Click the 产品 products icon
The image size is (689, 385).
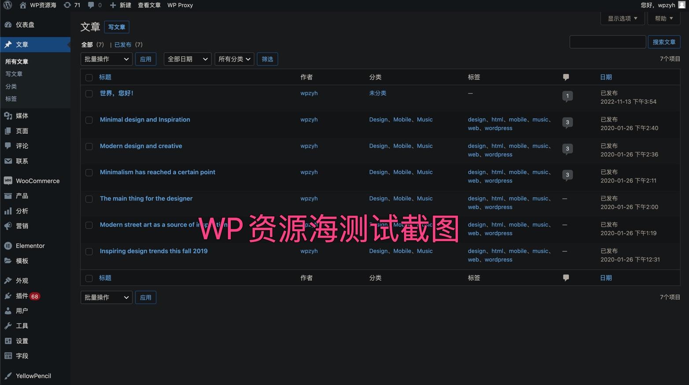coord(8,196)
